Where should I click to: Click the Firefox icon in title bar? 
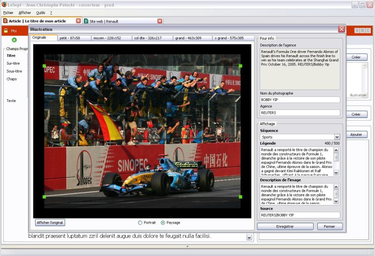(x=4, y=5)
